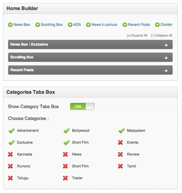Click the green plus icon beside News Box
The image size is (182, 193).
[10, 25]
